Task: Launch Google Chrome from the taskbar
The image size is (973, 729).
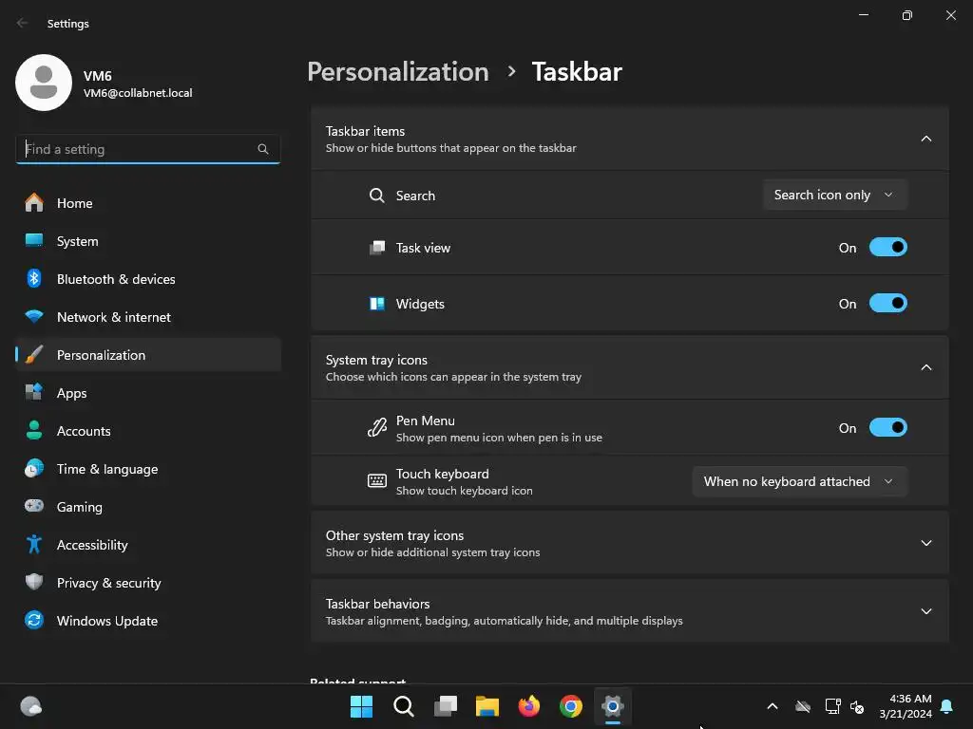Action: tap(571, 706)
